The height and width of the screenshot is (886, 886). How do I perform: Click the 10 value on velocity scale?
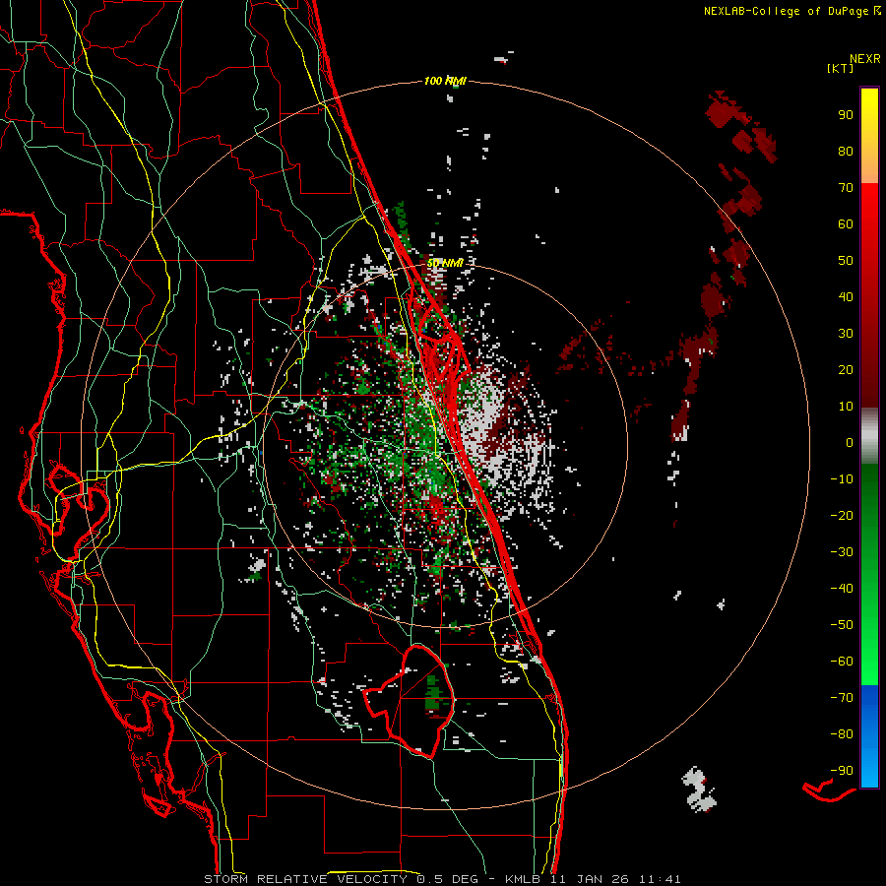click(846, 407)
